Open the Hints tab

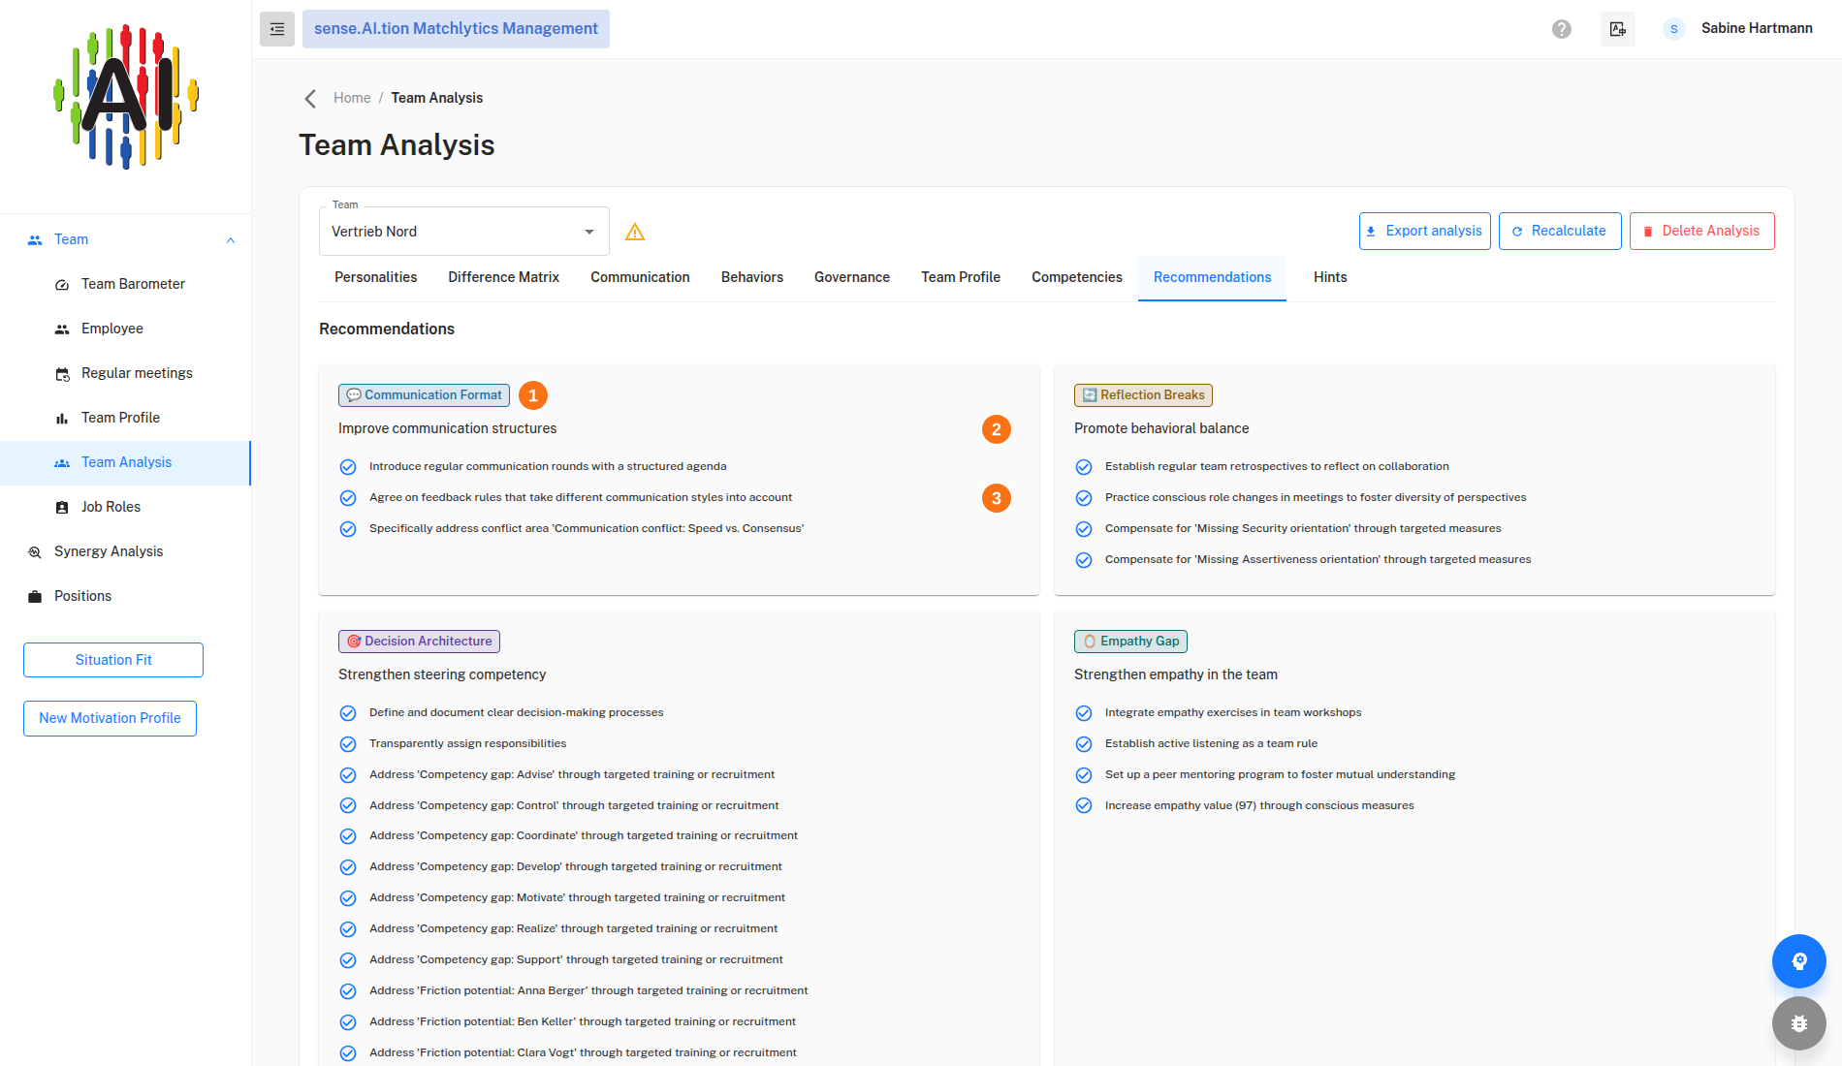(x=1330, y=278)
